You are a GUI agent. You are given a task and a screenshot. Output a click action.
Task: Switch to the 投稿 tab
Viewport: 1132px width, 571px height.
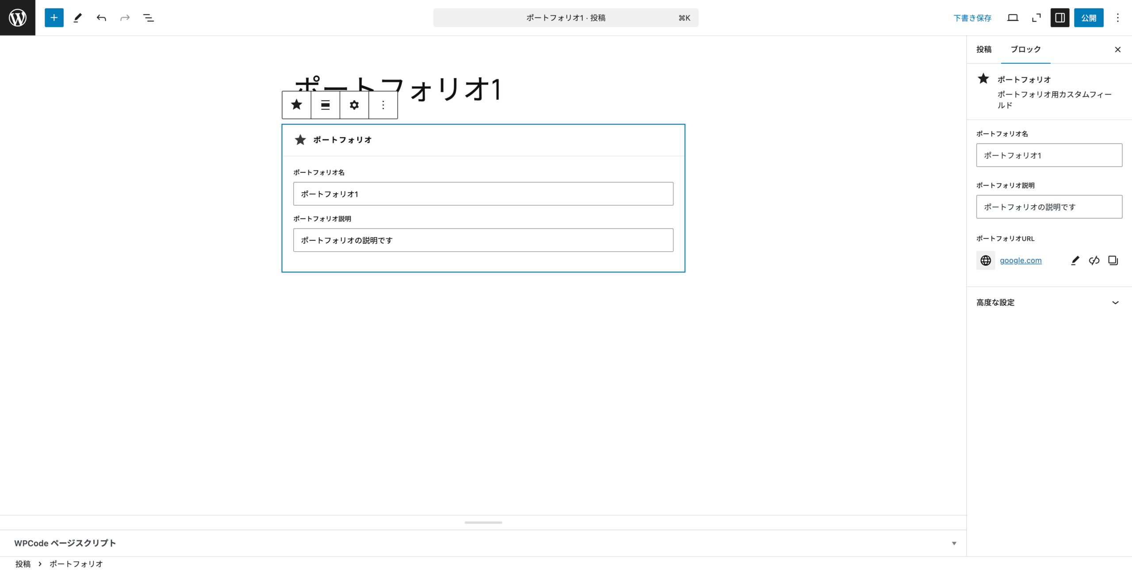coord(983,50)
